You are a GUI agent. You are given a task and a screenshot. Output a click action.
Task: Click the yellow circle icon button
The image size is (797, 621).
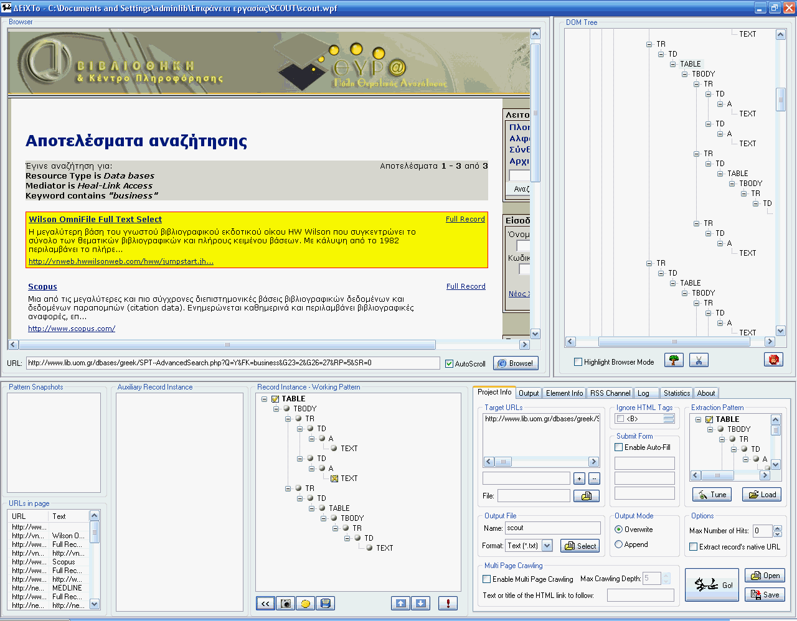pos(305,603)
